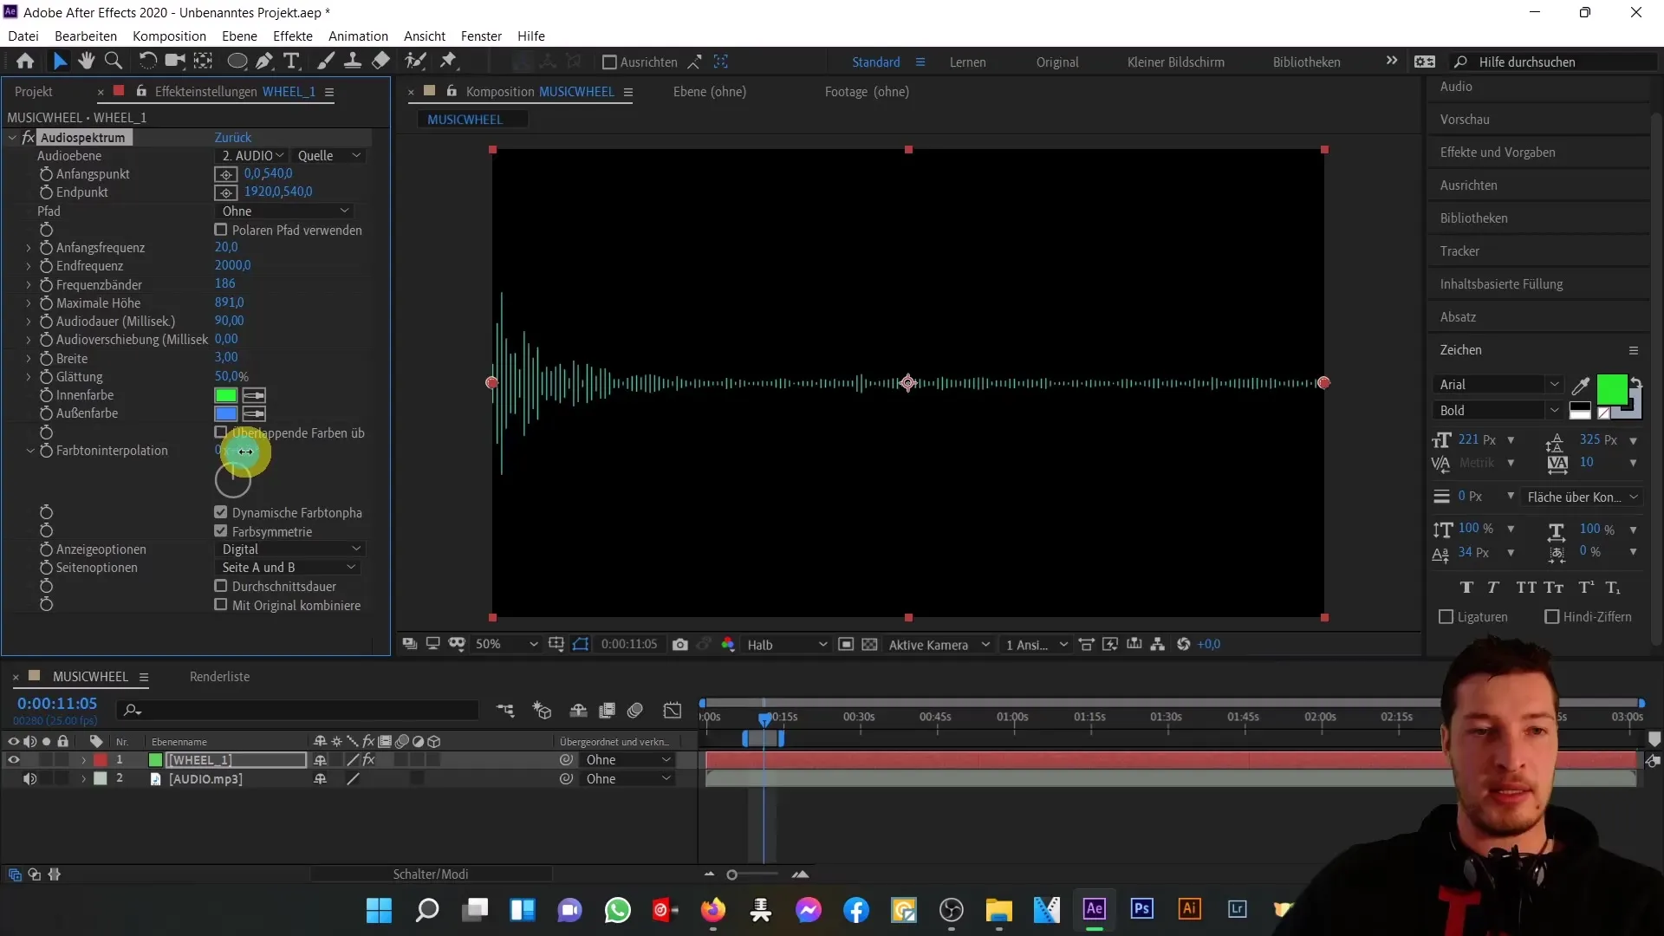Open resolution Halb dropdown
1664x936 pixels.
(x=787, y=645)
